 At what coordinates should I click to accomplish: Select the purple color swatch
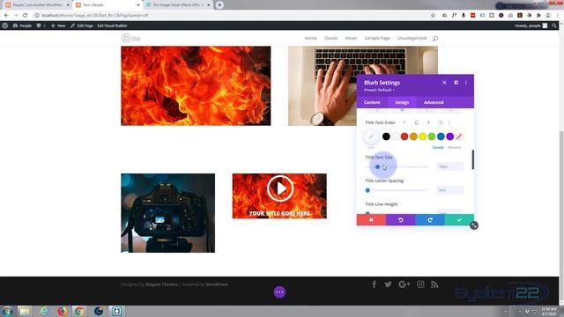click(x=450, y=136)
